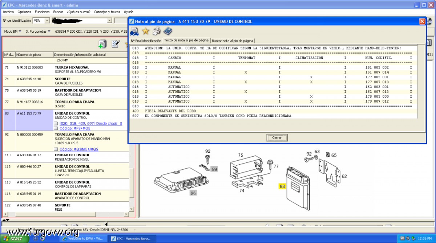Tick checkbox beside Código: MF8+MQ5
Image resolution: width=436 pixels, height=243 pixels.
click(x=56, y=128)
